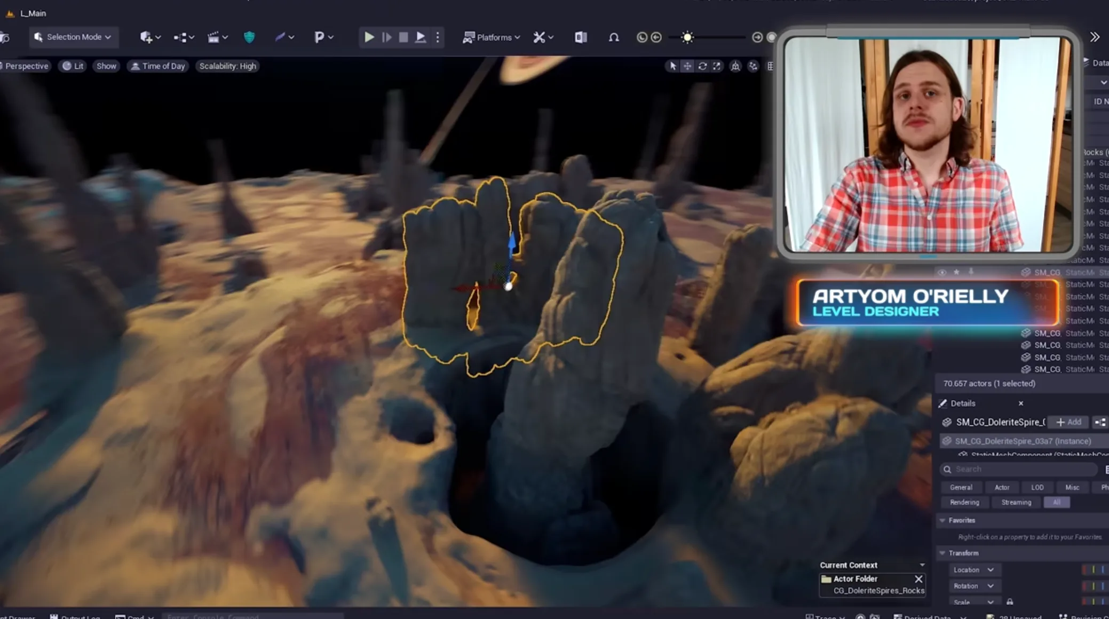Screen dimensions: 1109x619
Task: Click the Add component button
Action: coord(1068,422)
